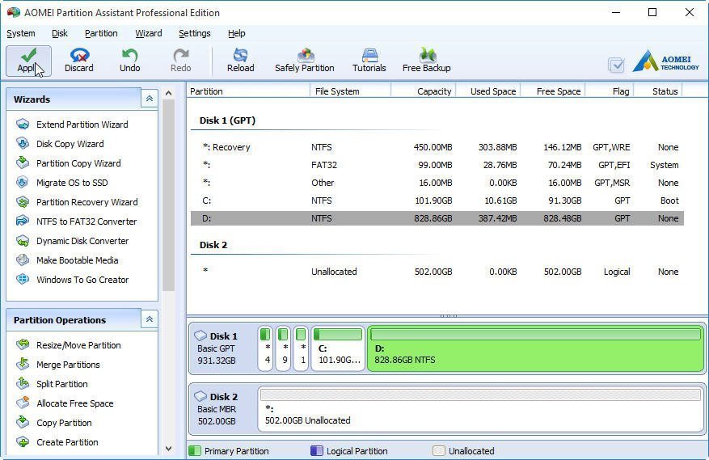Select Disk 1 Basic GPT label in disk map

222,348
